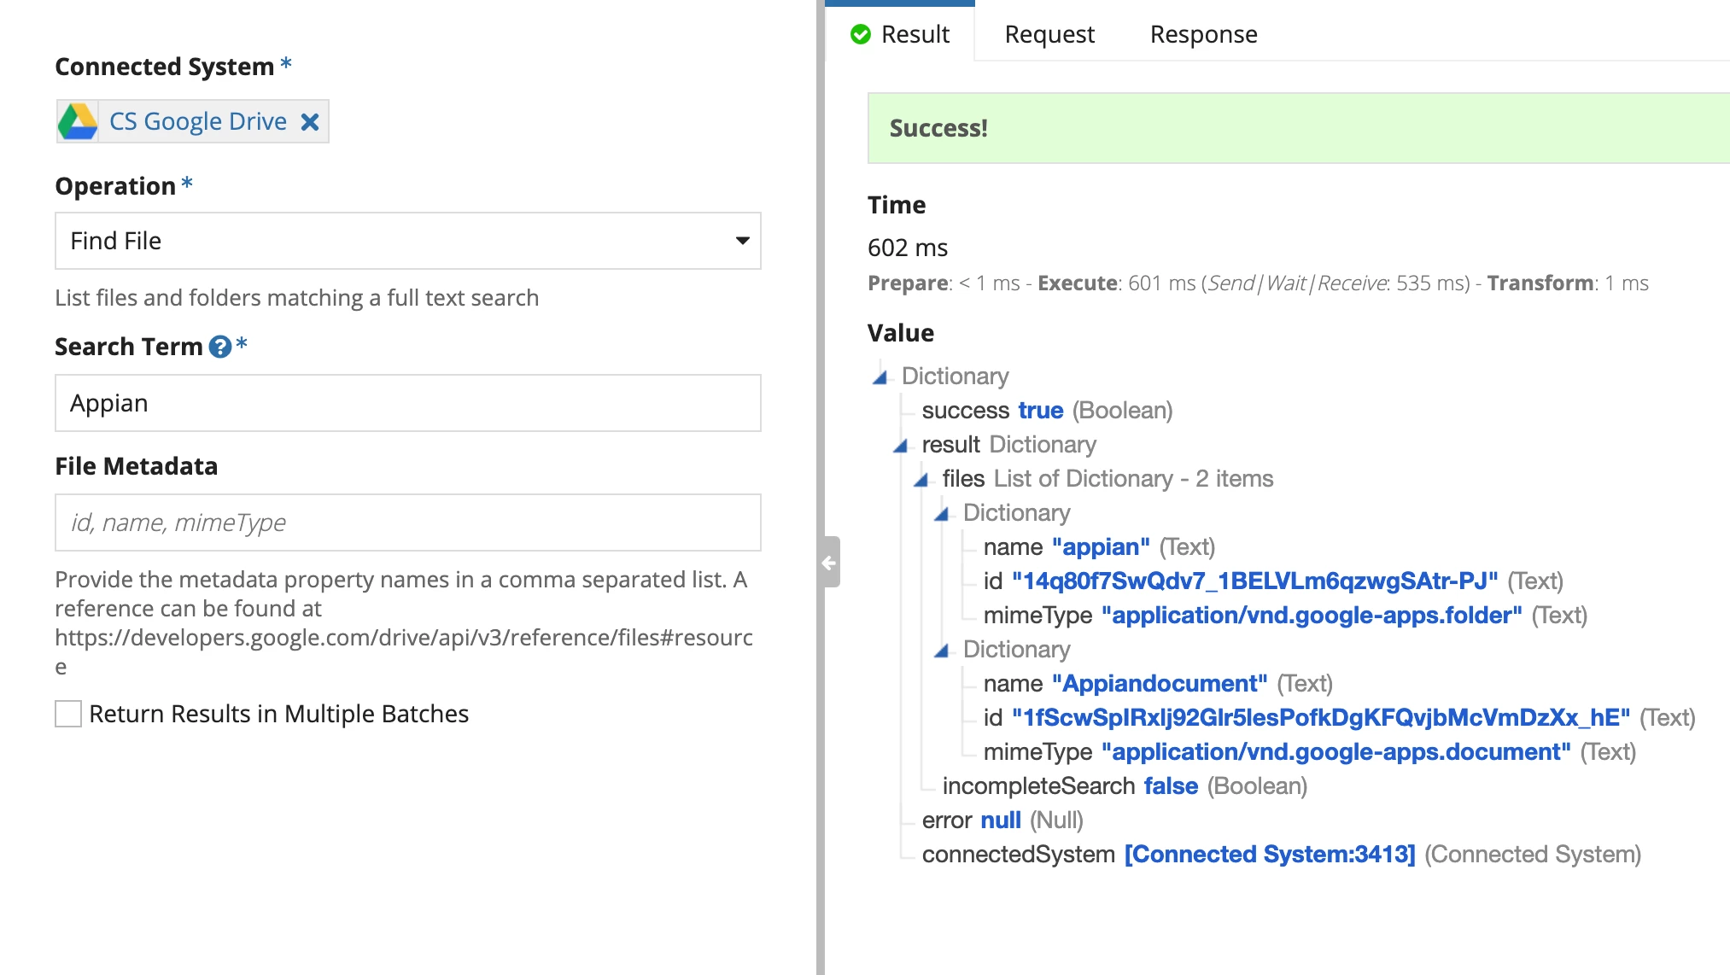Select the id "14q80f7SwQdv7_1BELVLm6qzwgSAtr-PJ" value

1254,581
